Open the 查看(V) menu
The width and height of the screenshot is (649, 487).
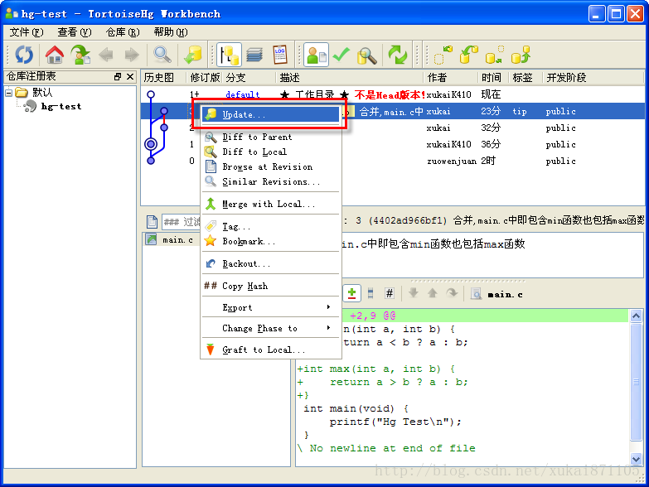point(74,32)
